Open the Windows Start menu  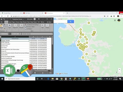[x=2, y=79]
